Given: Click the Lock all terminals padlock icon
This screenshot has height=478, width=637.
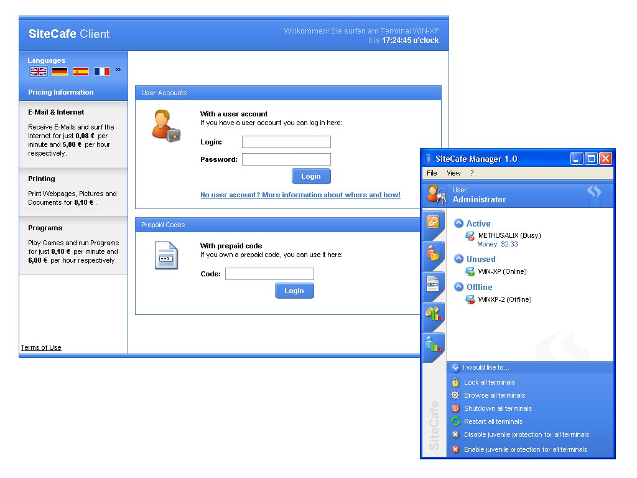Looking at the screenshot, I should click(455, 382).
